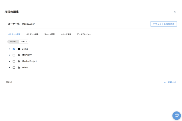Open the chat support bubble icon
This screenshot has height=121, width=182.
point(176,116)
